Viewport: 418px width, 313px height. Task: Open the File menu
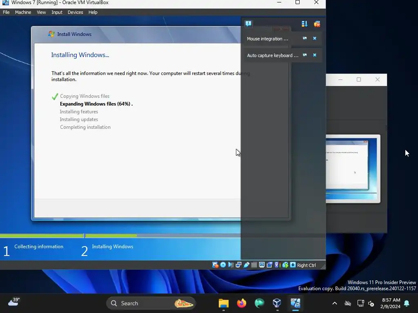[x=6, y=12]
